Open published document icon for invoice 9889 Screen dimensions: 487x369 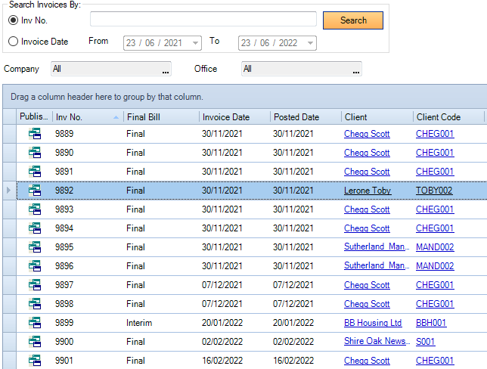pos(35,134)
